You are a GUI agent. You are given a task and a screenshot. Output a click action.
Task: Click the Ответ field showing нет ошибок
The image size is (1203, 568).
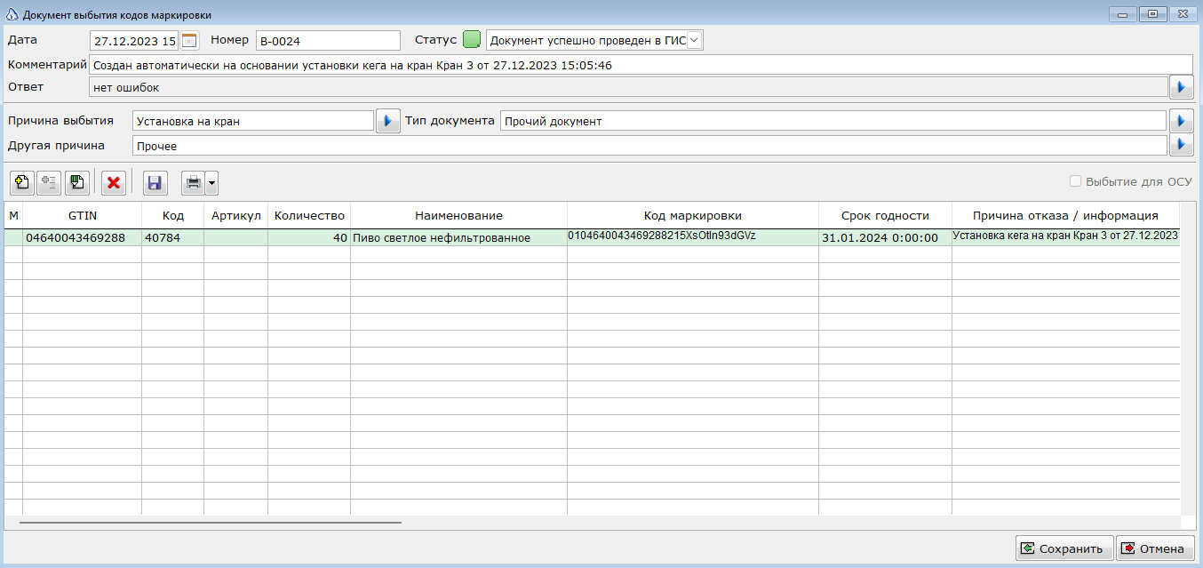coord(628,87)
